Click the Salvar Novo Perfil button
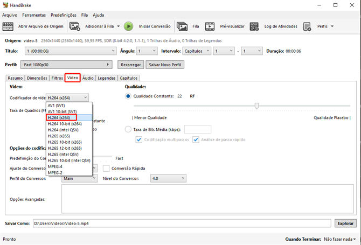The width and height of the screenshot is (361, 245). [x=165, y=65]
